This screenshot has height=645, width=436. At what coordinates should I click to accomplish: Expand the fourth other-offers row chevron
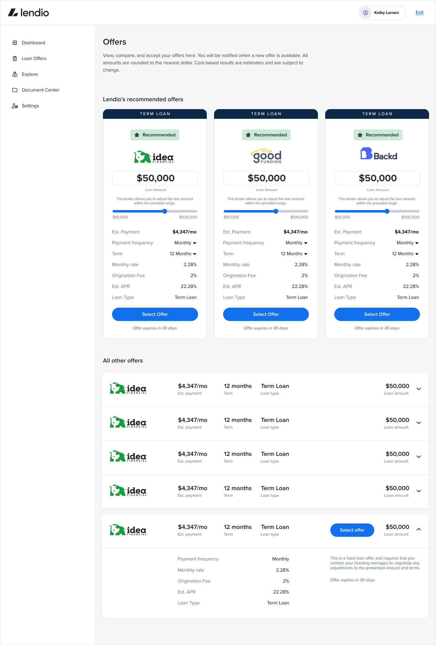(x=419, y=491)
